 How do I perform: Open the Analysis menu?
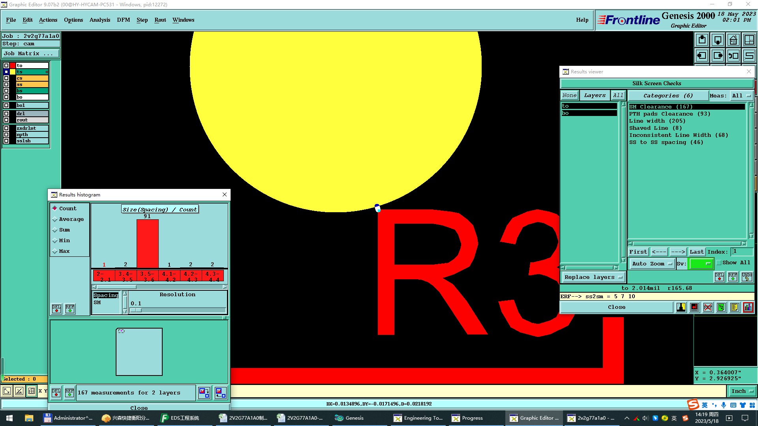pyautogui.click(x=99, y=20)
